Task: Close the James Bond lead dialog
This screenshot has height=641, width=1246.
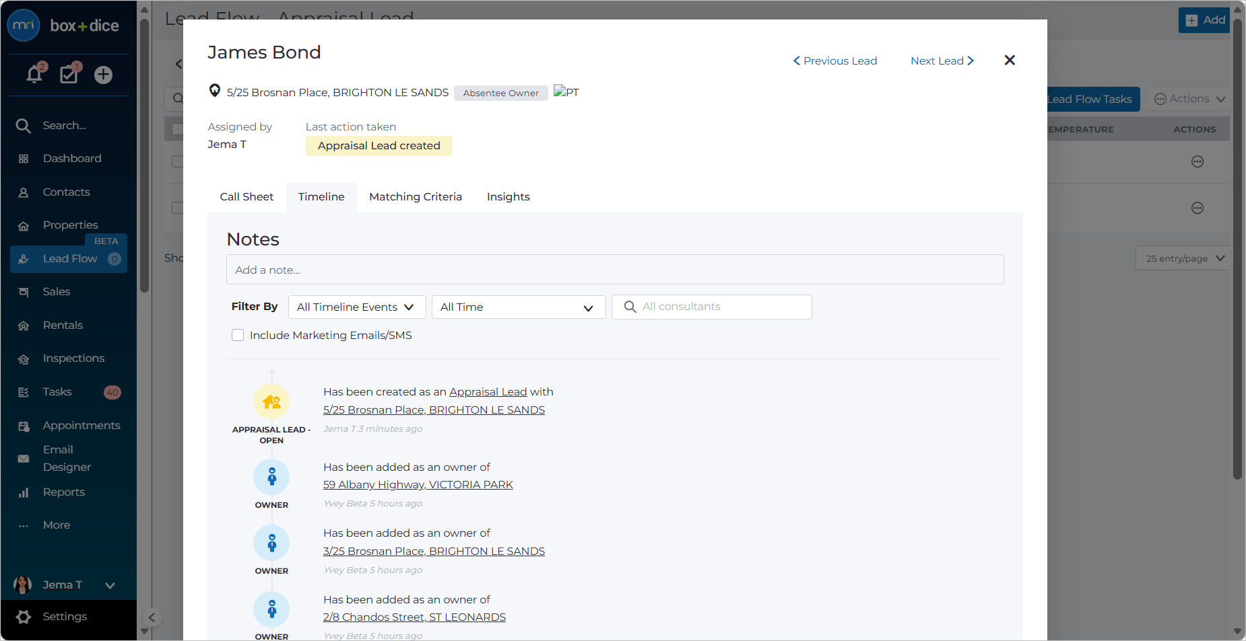Action: [1010, 61]
